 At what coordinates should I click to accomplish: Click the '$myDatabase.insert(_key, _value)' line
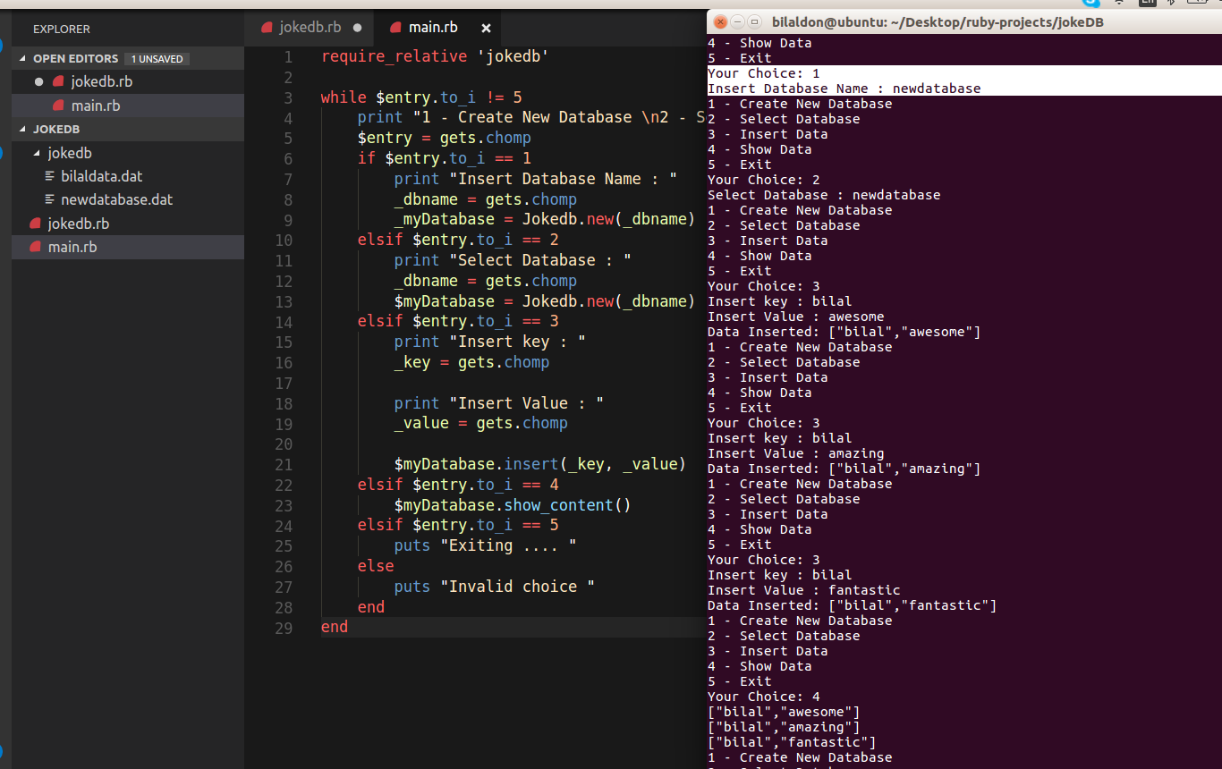(540, 464)
